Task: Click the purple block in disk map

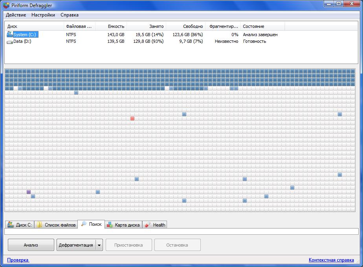Action: [29, 192]
